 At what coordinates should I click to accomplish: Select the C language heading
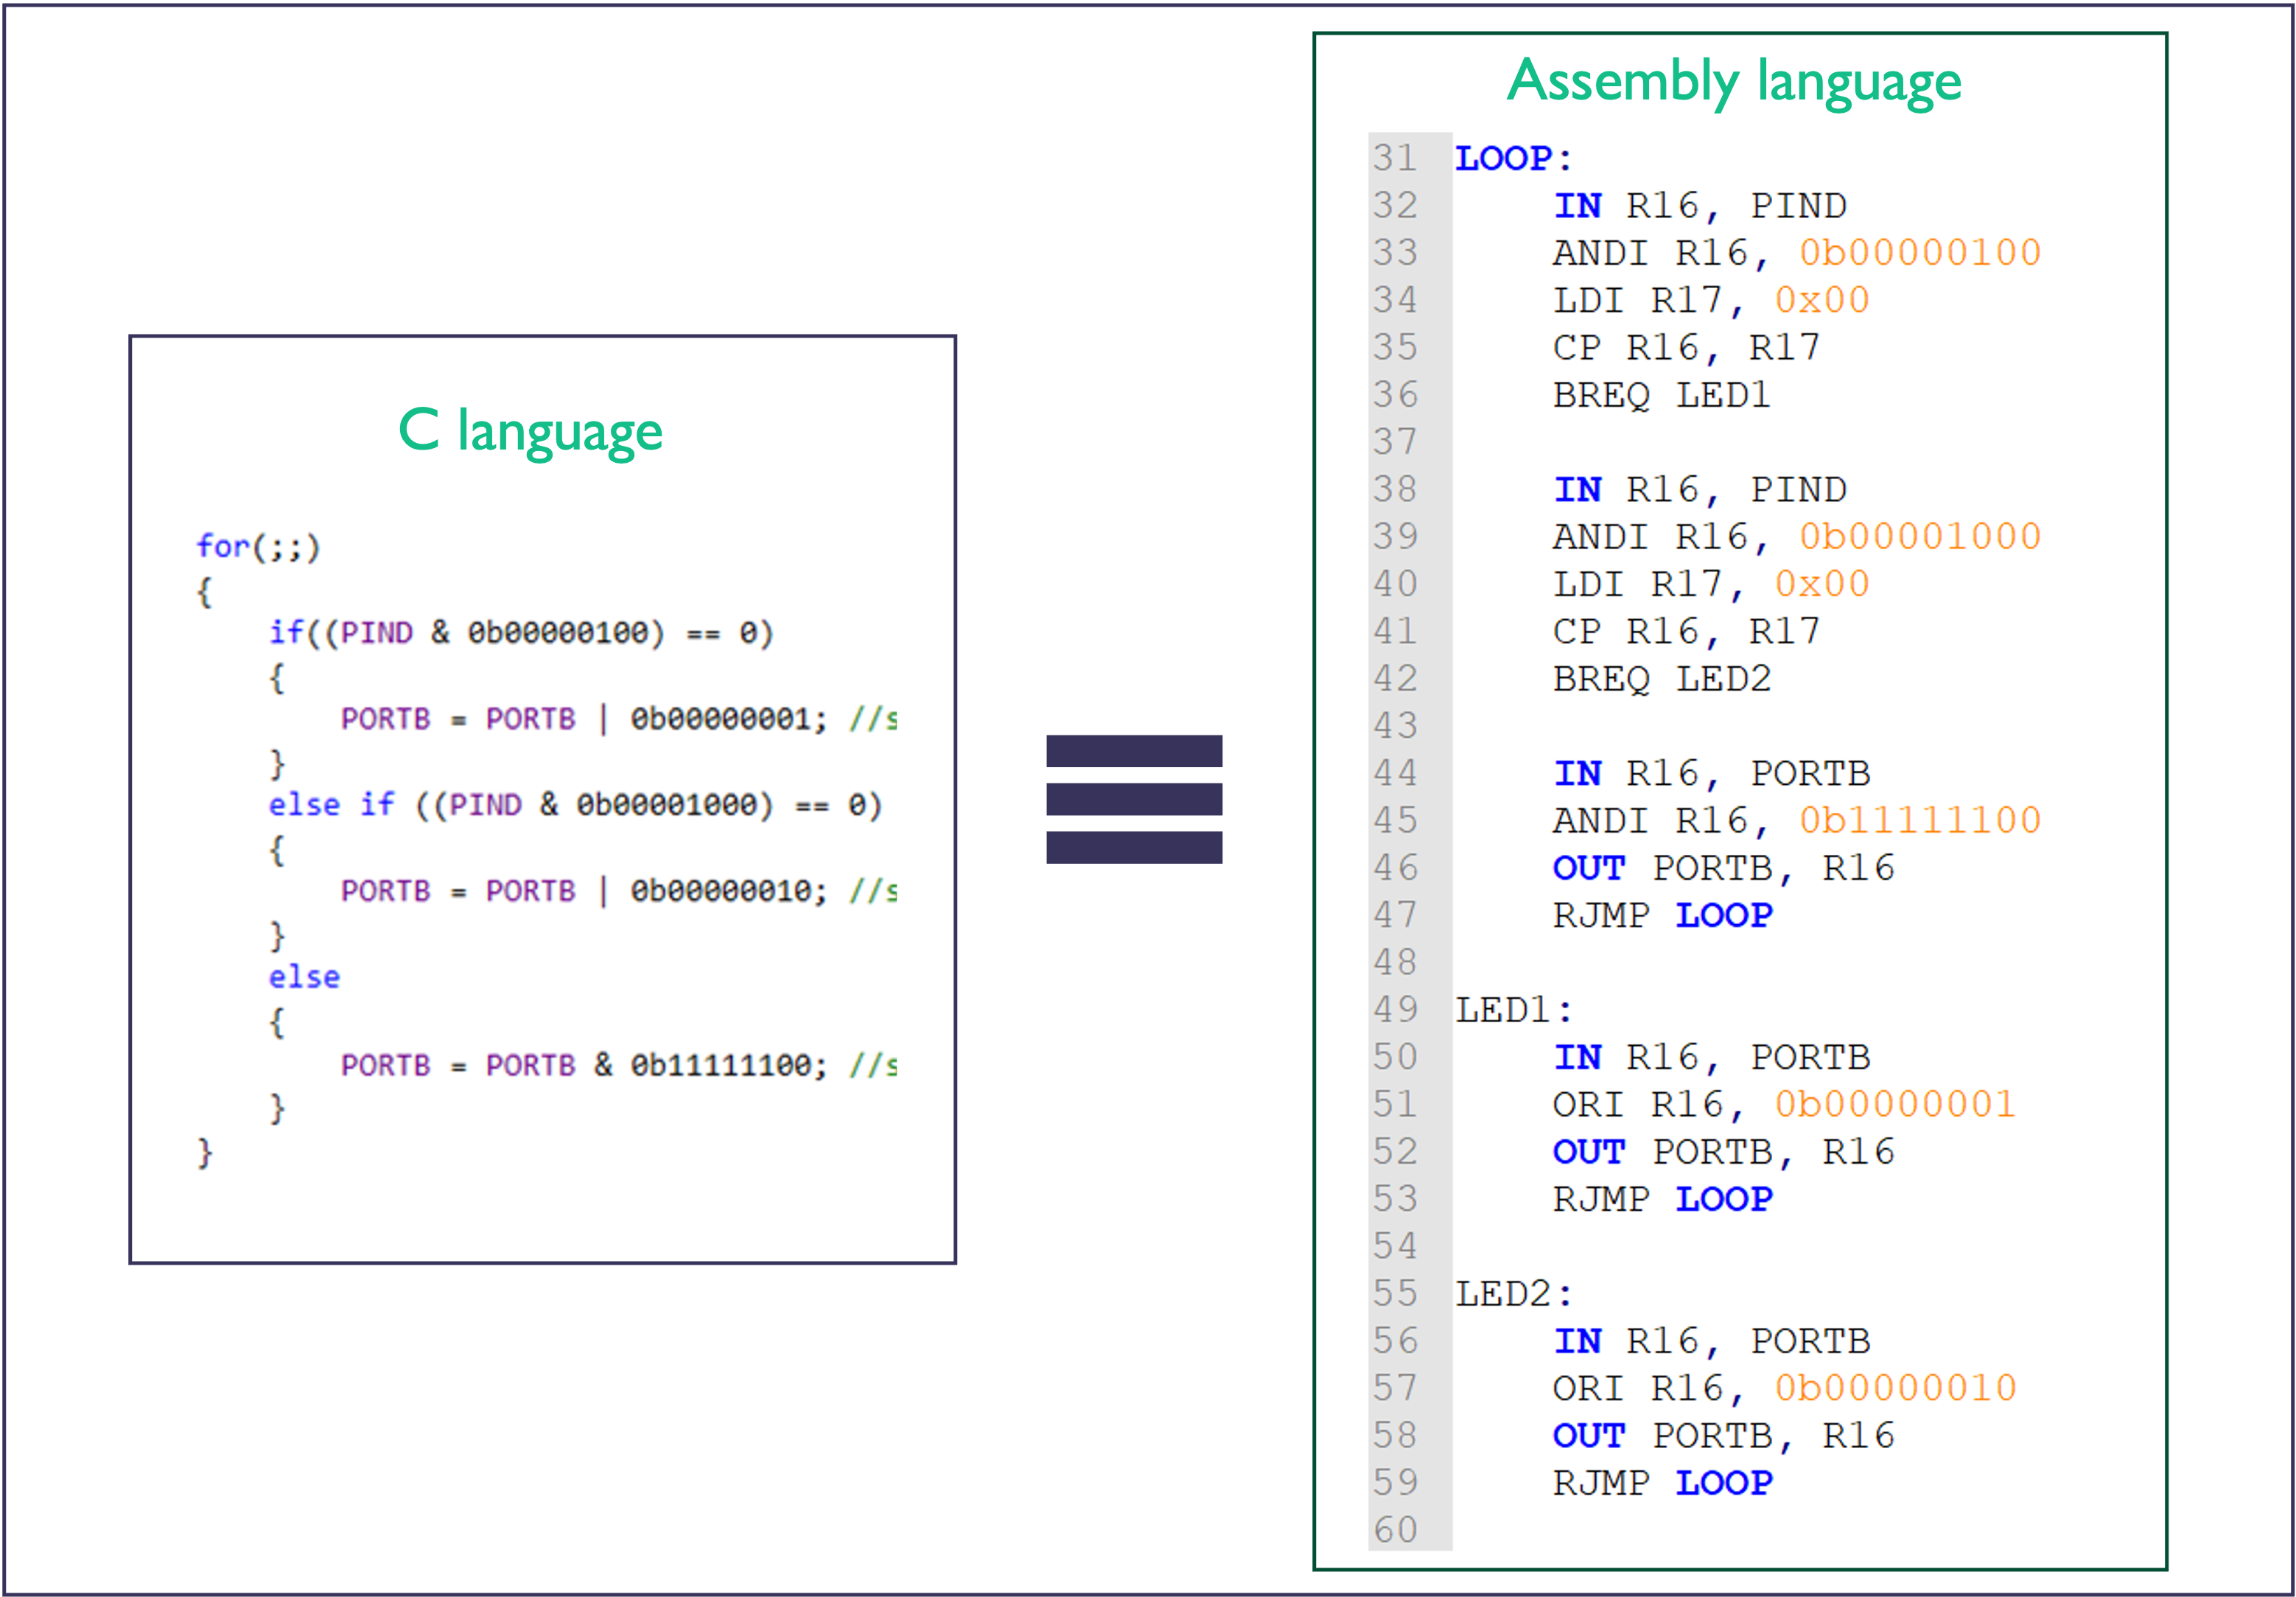click(530, 432)
